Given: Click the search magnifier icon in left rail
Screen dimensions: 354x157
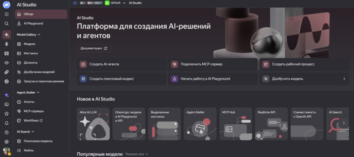Looking at the screenshot, I should point(7,24).
